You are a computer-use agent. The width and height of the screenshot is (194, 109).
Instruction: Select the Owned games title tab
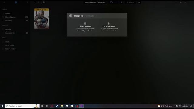[90, 2]
